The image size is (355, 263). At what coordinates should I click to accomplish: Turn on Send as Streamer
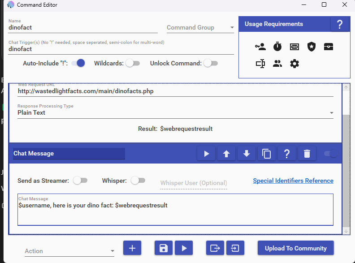(x=80, y=181)
